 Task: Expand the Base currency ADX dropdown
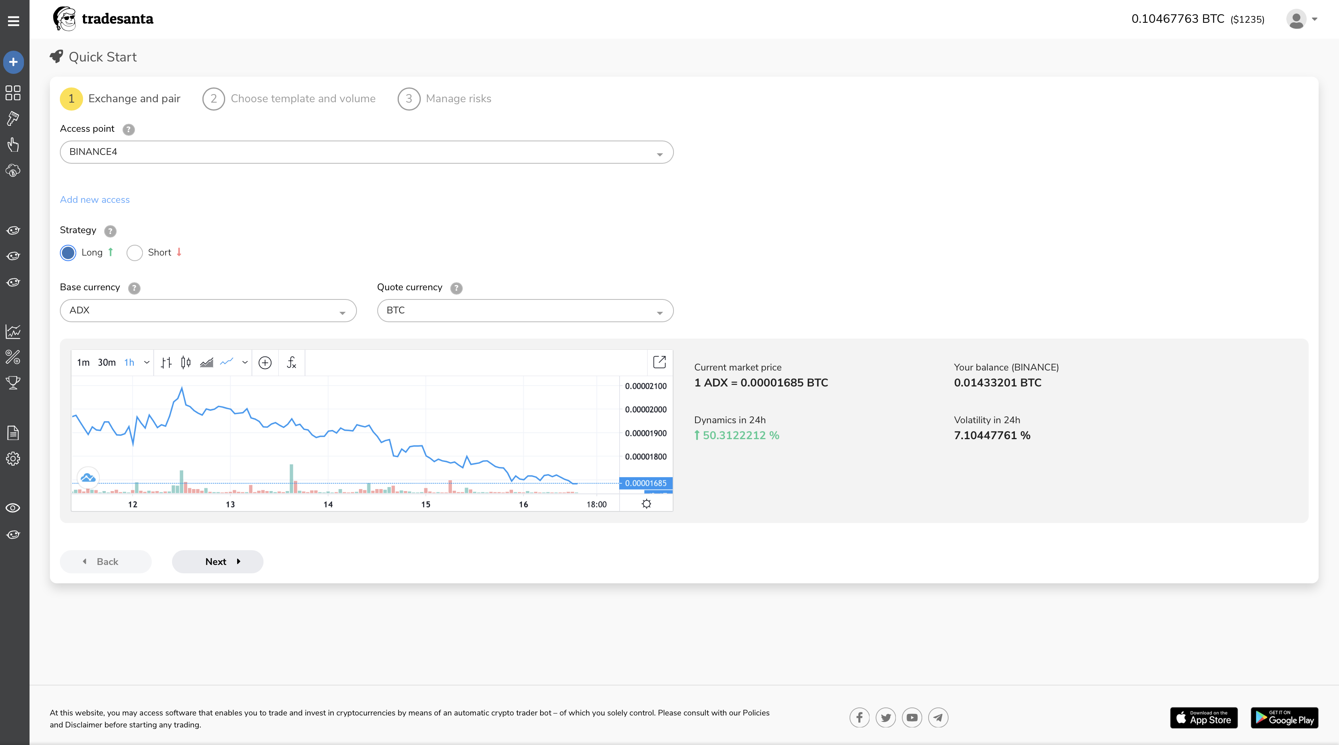click(x=208, y=310)
